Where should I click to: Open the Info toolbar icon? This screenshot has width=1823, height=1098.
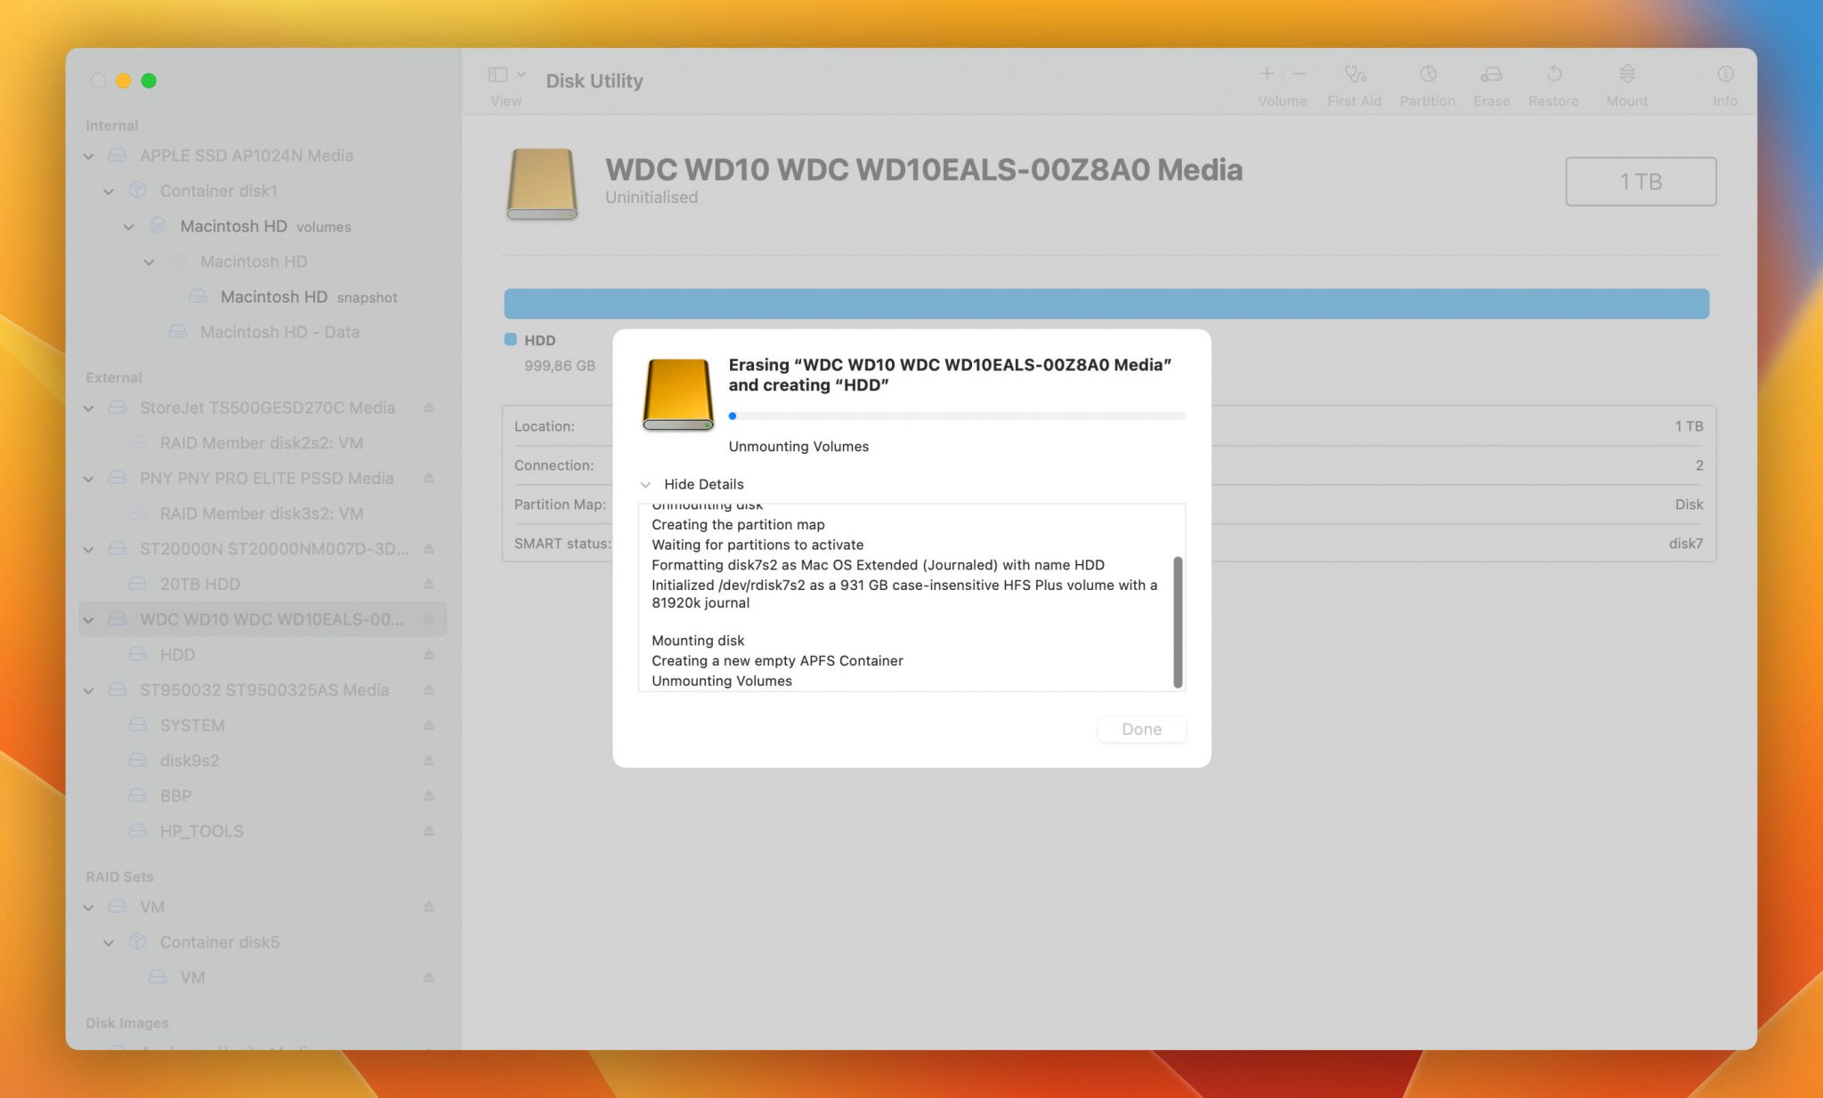(x=1724, y=75)
